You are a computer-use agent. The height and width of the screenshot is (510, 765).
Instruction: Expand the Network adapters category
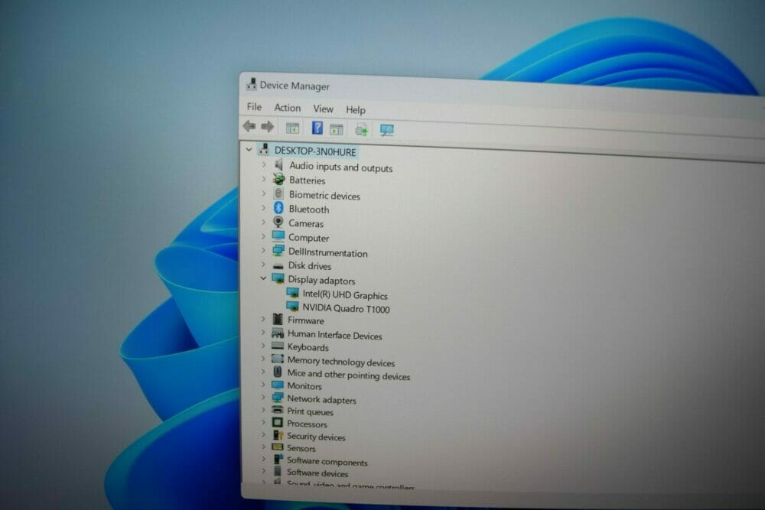coord(263,398)
